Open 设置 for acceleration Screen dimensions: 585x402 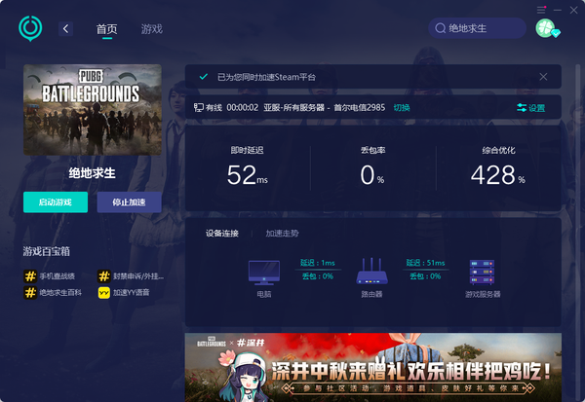click(x=531, y=108)
